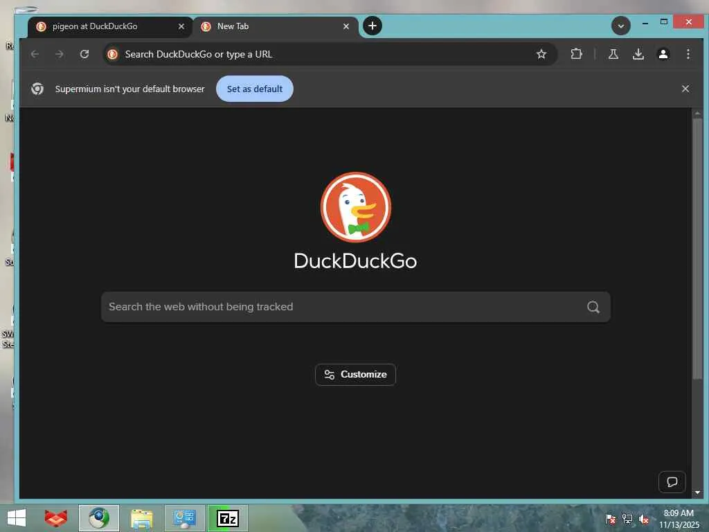Open the red fox app in taskbar
Viewport: 709px width, 532px height.
(56, 518)
